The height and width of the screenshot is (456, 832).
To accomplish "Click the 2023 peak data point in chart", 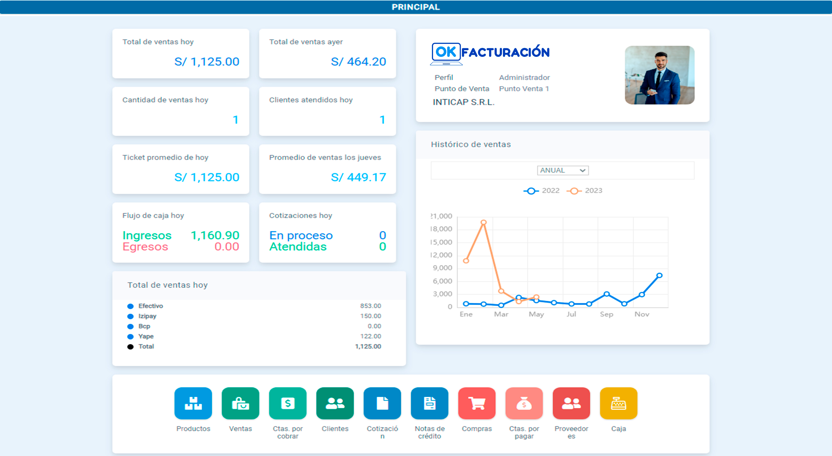I will 484,222.
